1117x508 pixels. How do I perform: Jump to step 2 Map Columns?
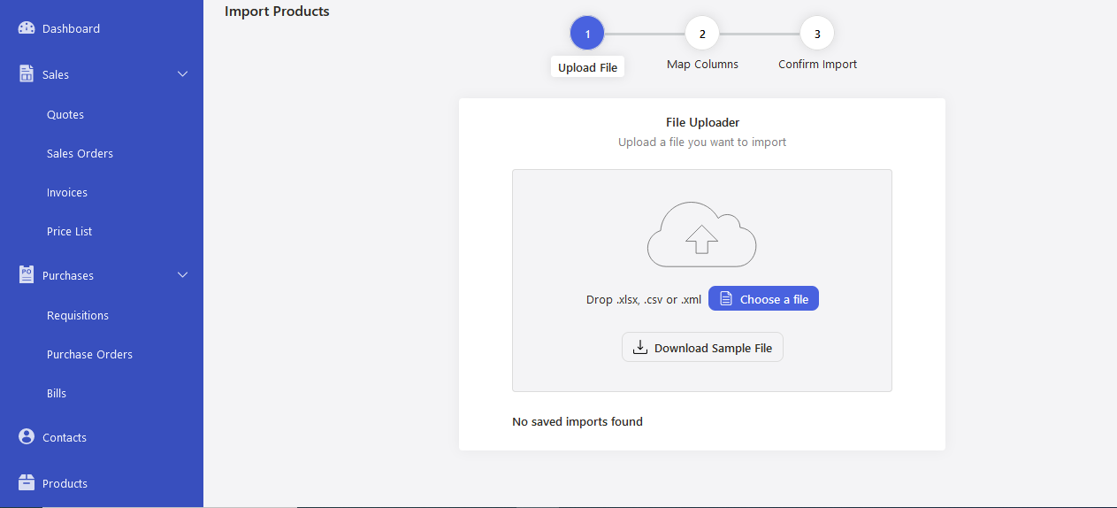pos(702,34)
